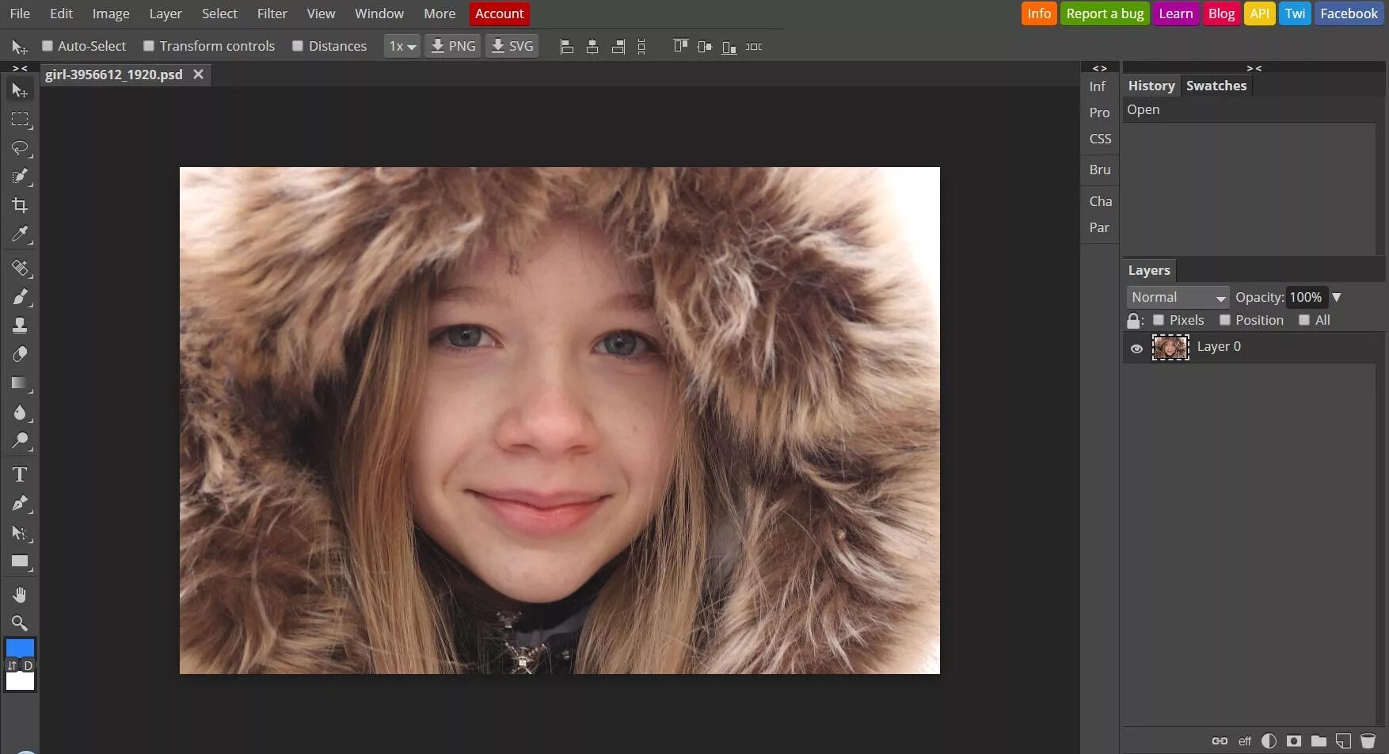Open the Opacity value dropdown arrow
Viewport: 1389px width, 754px height.
point(1337,296)
